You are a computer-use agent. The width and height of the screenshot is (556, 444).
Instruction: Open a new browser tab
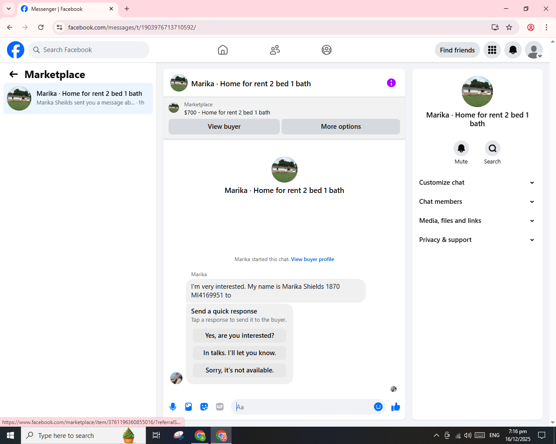coord(127,9)
